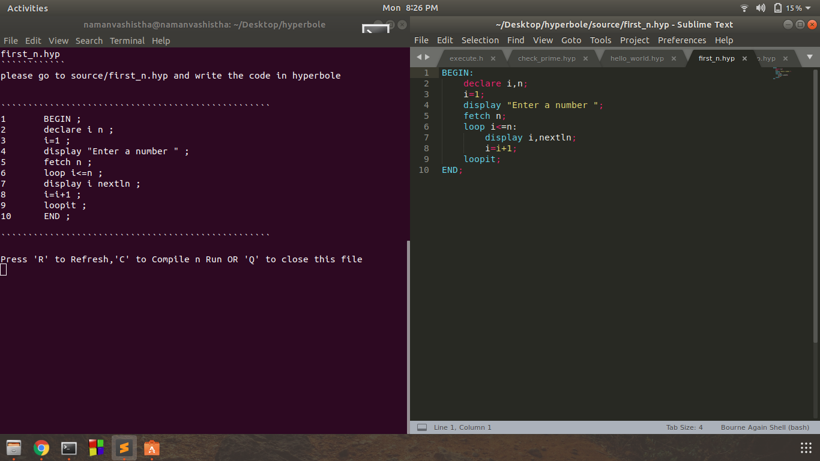Screen dimensions: 820x461
Task: Change Bourne Again Shell syntax selector
Action: point(765,427)
